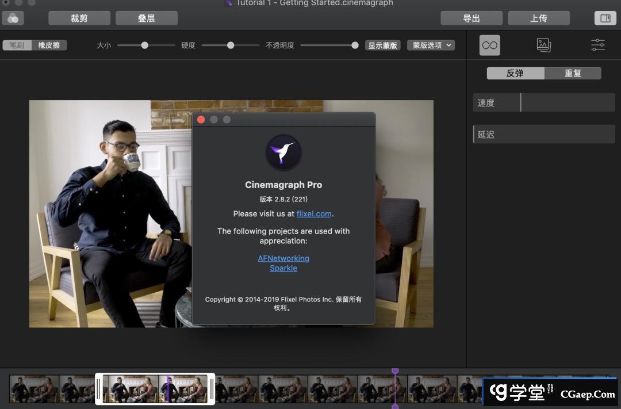The image size is (621, 409).
Task: Click the color circles icon at top left
Action: [13, 18]
